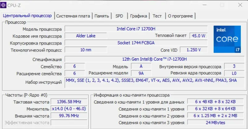
Task: Click the Socket 1744 FCBGA field
Action: pyautogui.click(x=136, y=43)
